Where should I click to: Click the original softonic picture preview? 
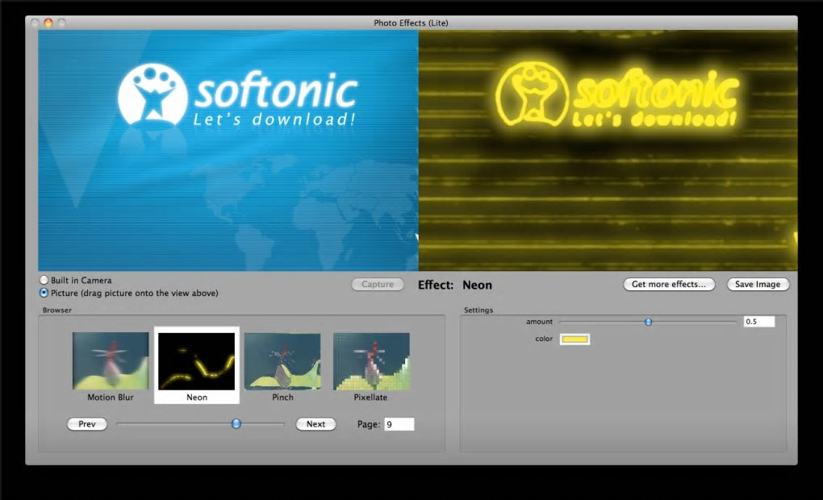(x=228, y=150)
